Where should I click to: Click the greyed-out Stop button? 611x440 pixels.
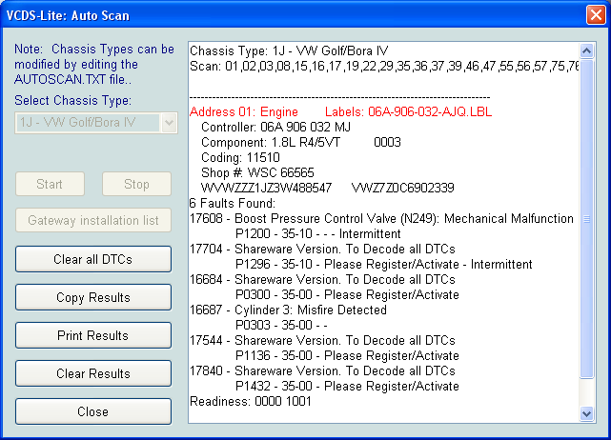click(x=136, y=184)
